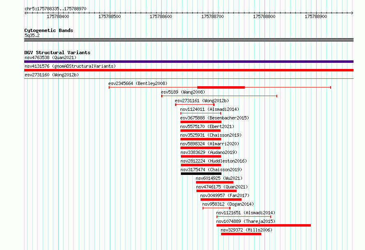Select the nsv3049957 red variant bar

pyautogui.click(x=221, y=200)
